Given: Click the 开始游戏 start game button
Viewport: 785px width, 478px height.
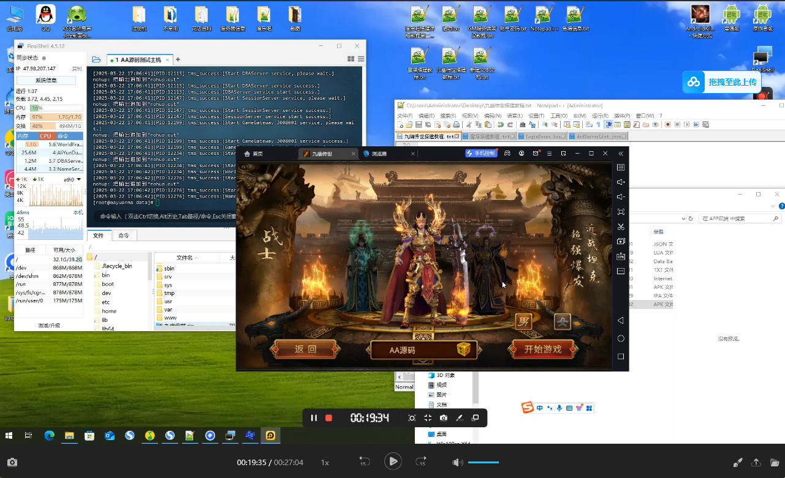Looking at the screenshot, I should pos(543,349).
